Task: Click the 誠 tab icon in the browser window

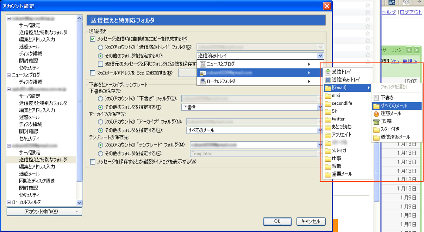Action: [x=392, y=2]
